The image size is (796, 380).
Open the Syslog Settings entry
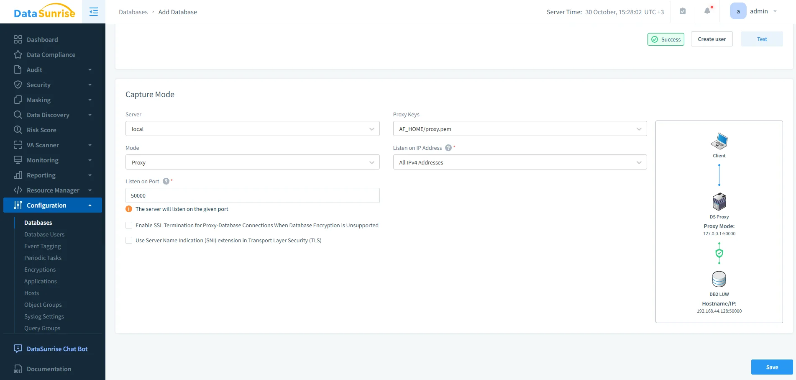pyautogui.click(x=44, y=316)
